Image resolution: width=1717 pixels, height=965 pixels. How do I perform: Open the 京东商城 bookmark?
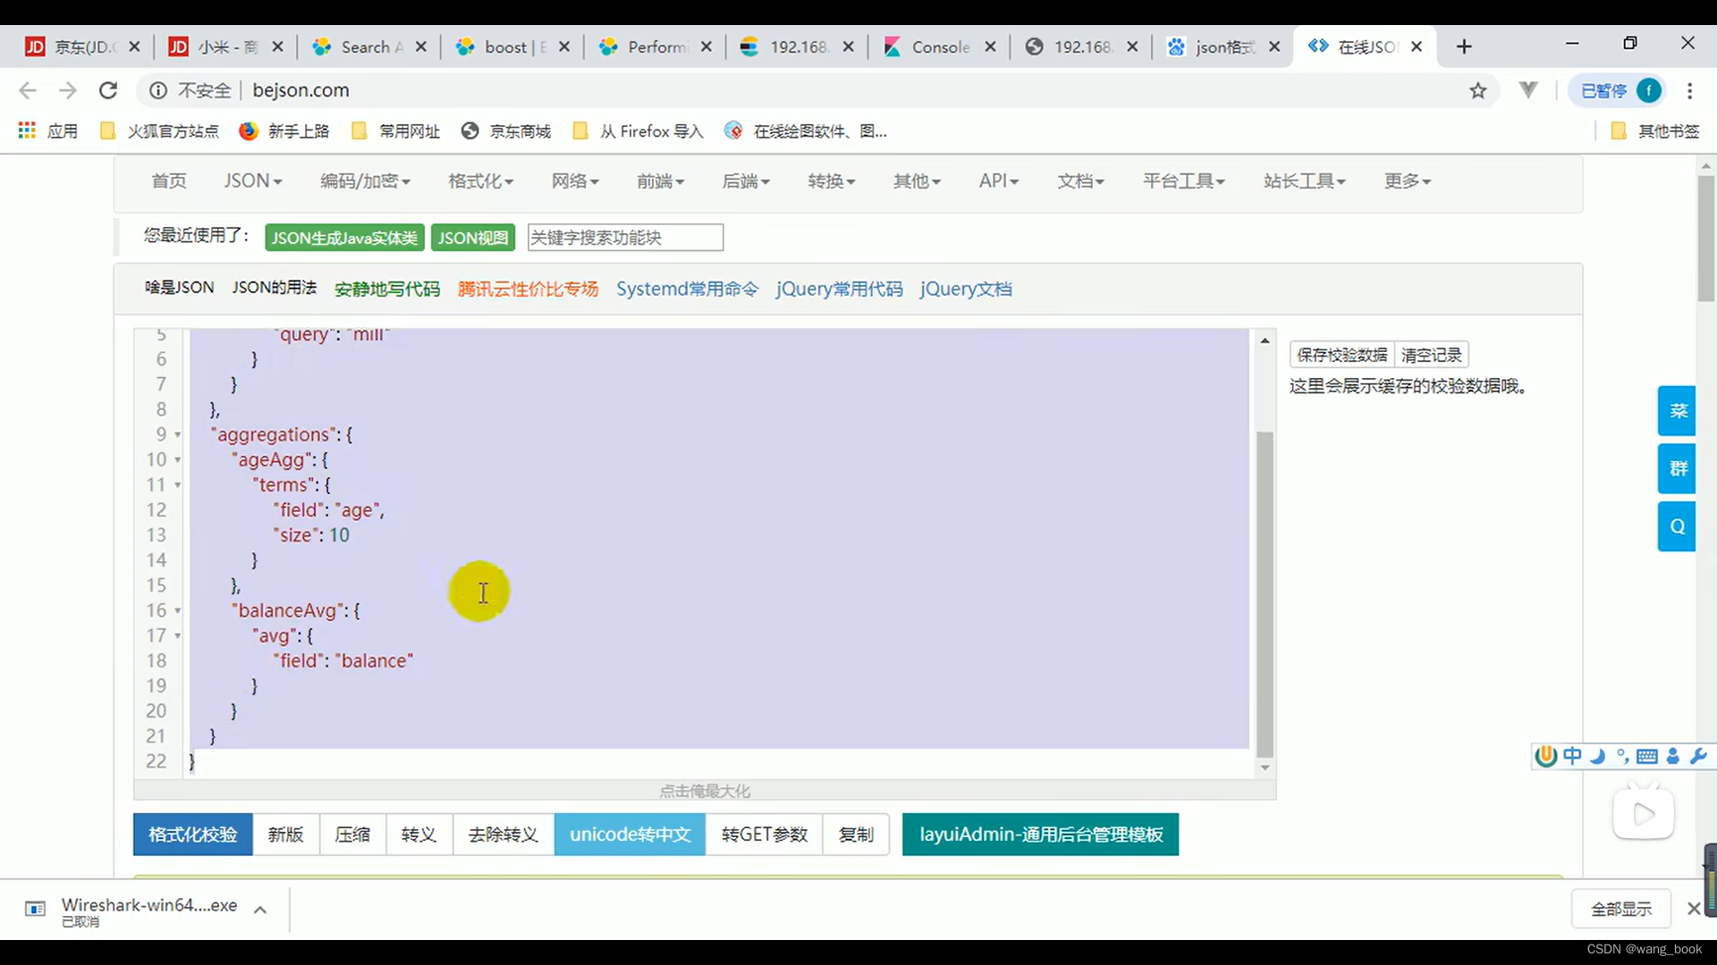(x=506, y=131)
